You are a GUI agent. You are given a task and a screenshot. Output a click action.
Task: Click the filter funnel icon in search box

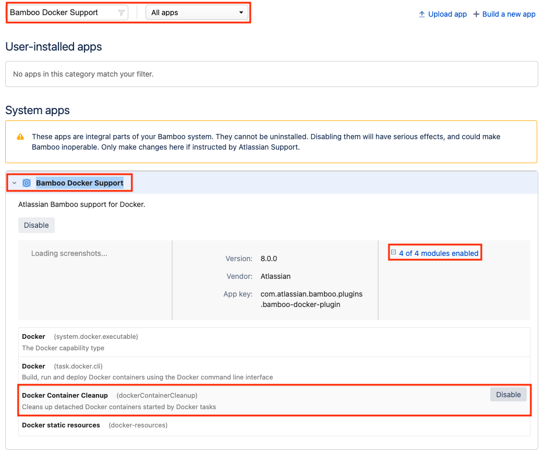[121, 13]
